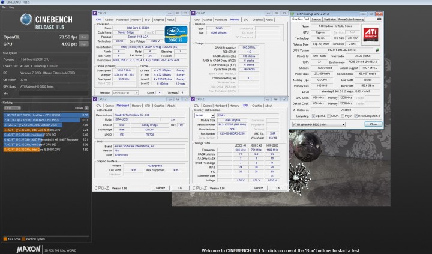Click the Intel Core i5 logo badge
Image resolution: width=432 pixels, height=254 pixels.
[x=176, y=34]
